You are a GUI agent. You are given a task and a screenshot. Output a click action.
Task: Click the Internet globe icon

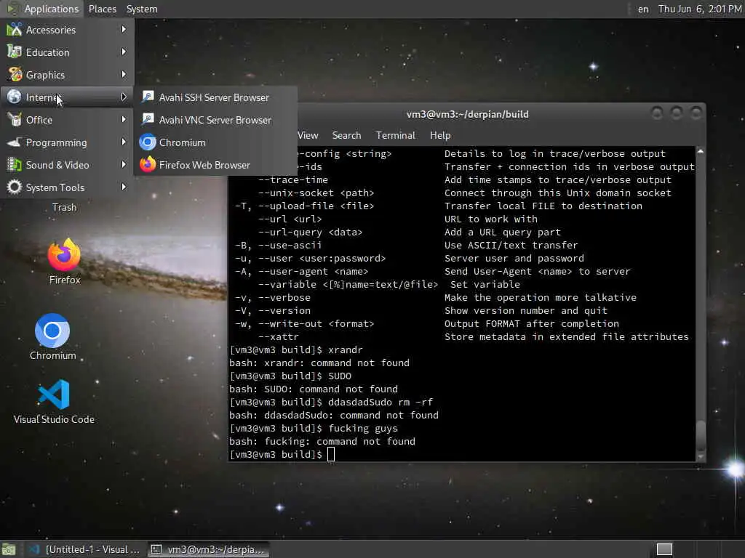point(15,97)
